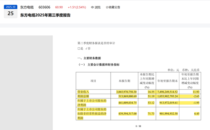This screenshot has height=130, width=210.
Task: Click the percentage -2.65
Action: [x=196, y=96]
